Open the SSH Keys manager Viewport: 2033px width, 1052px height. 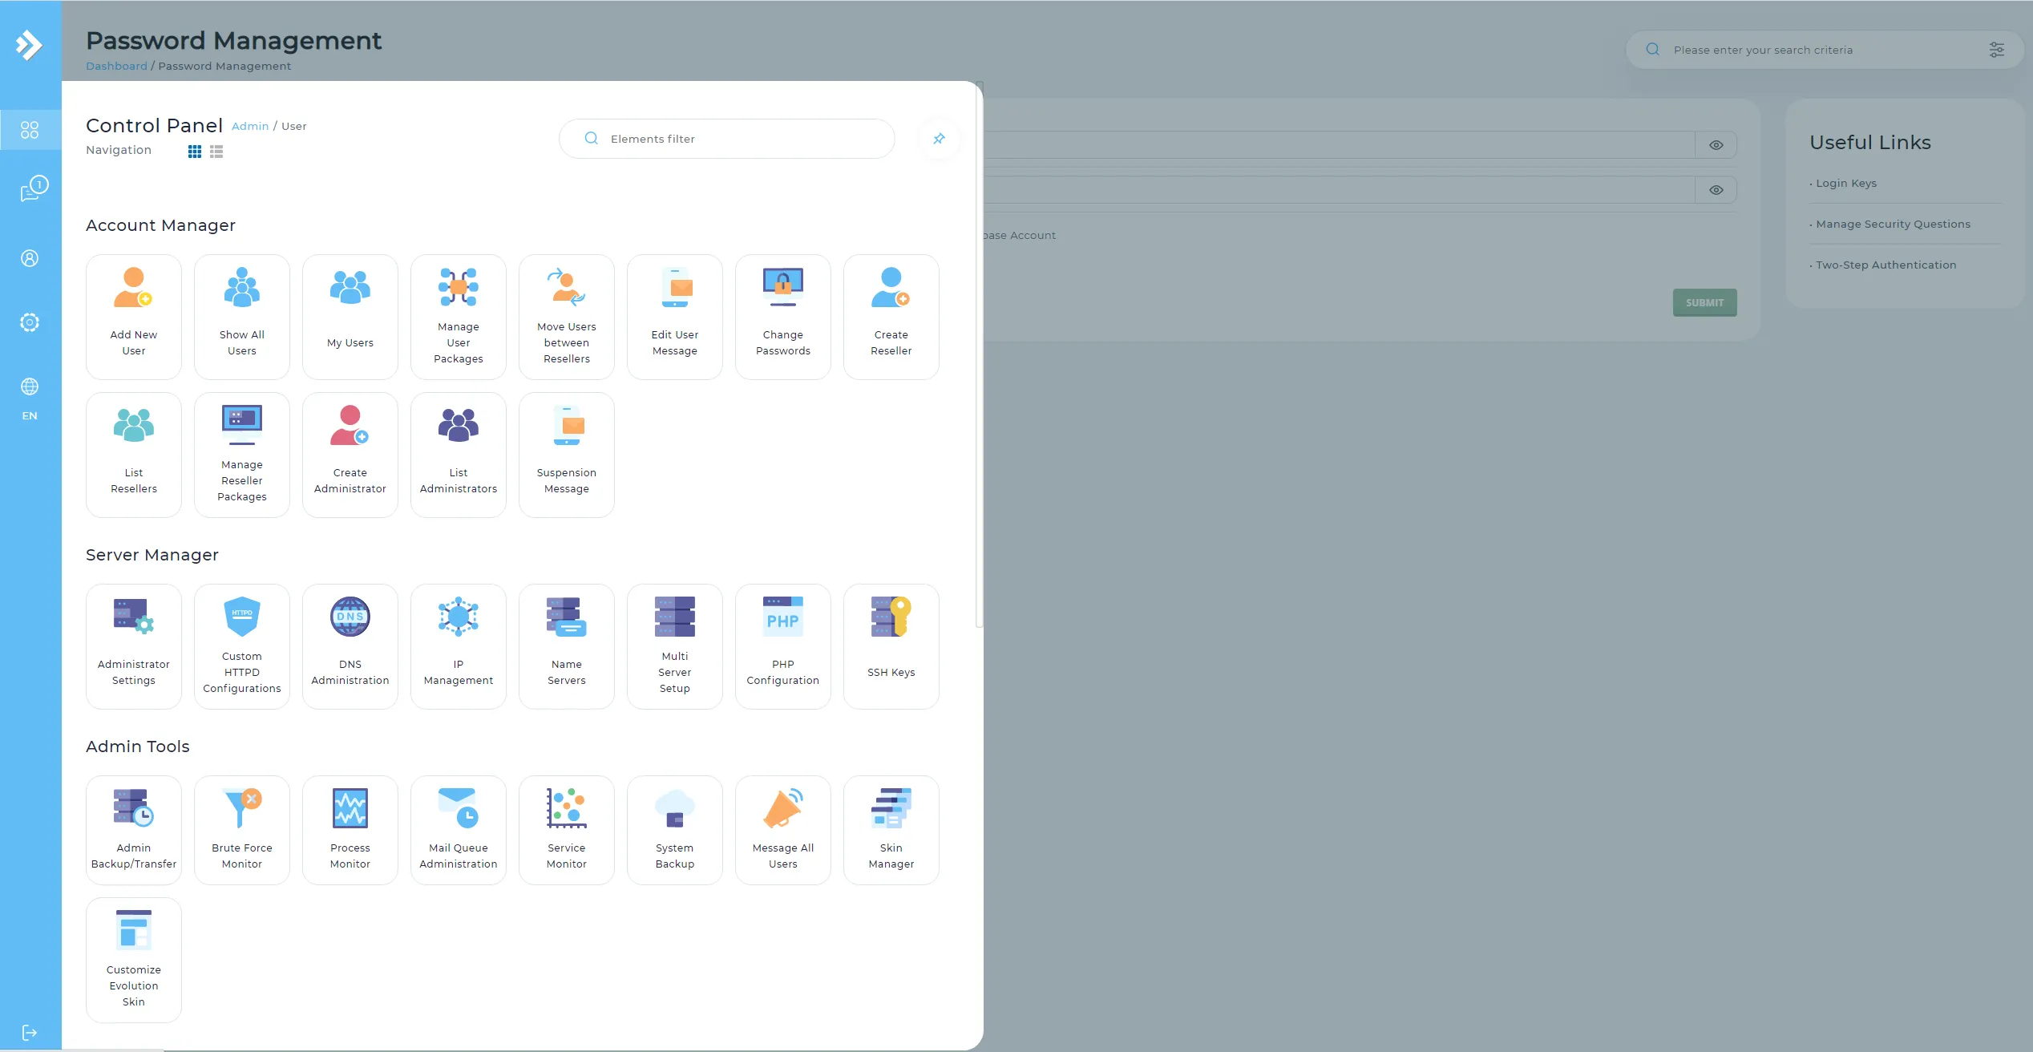(891, 645)
